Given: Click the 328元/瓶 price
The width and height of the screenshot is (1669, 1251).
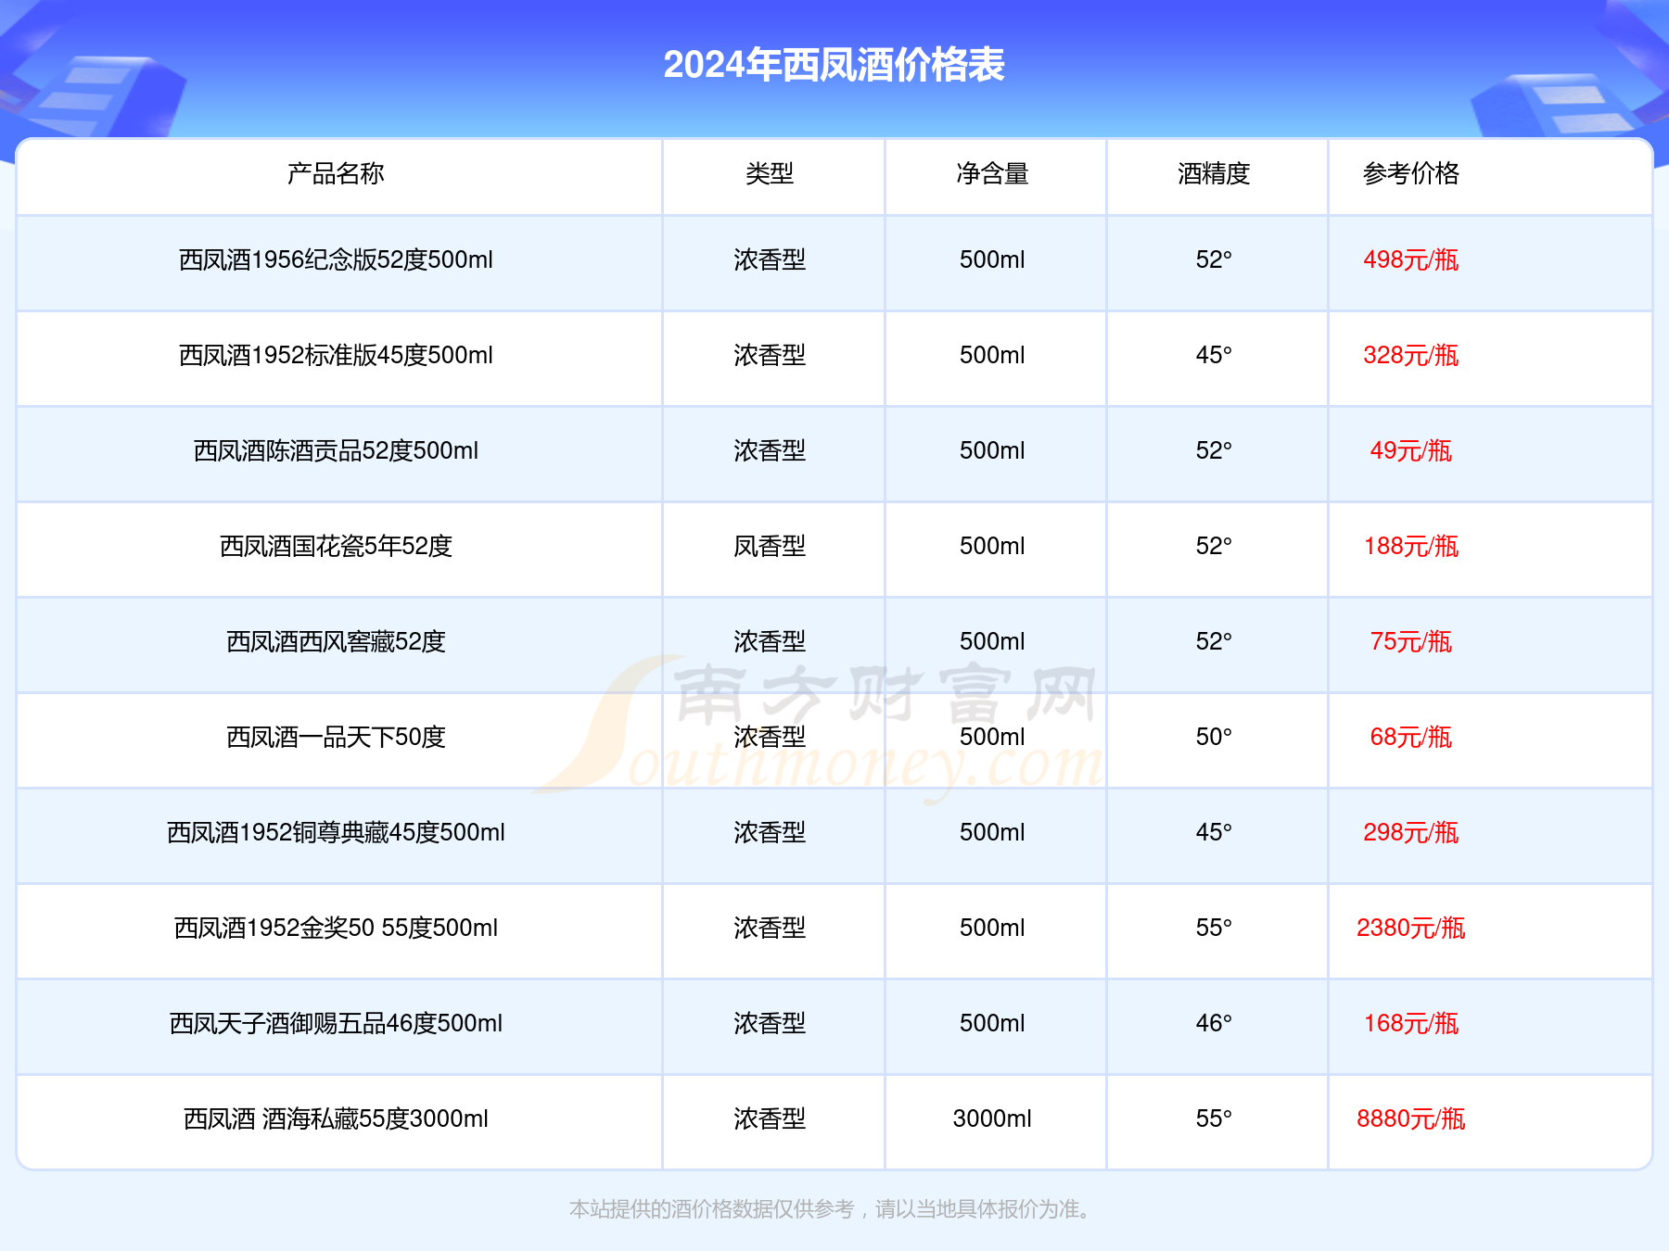Looking at the screenshot, I should point(1411,355).
